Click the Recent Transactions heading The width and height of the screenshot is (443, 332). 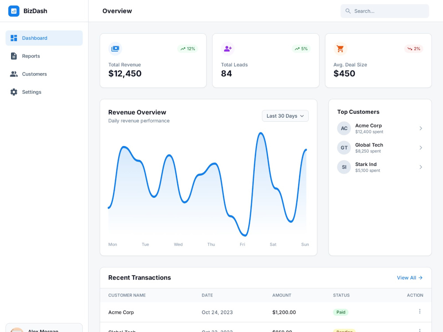140,278
